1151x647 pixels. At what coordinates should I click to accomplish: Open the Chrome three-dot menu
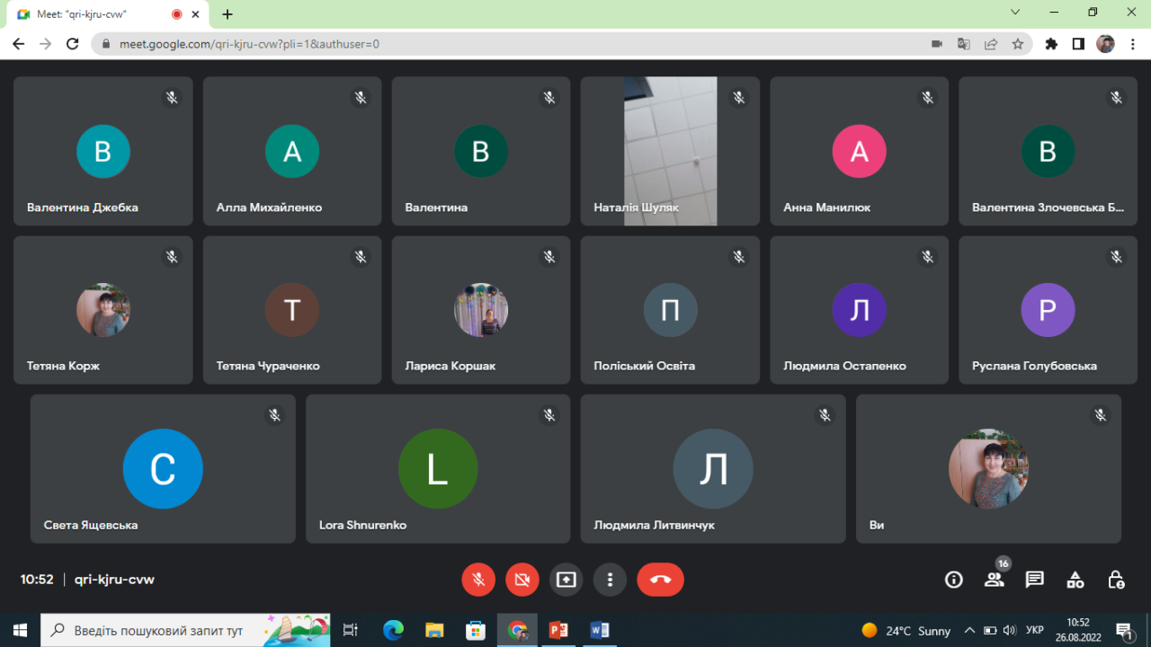1132,43
